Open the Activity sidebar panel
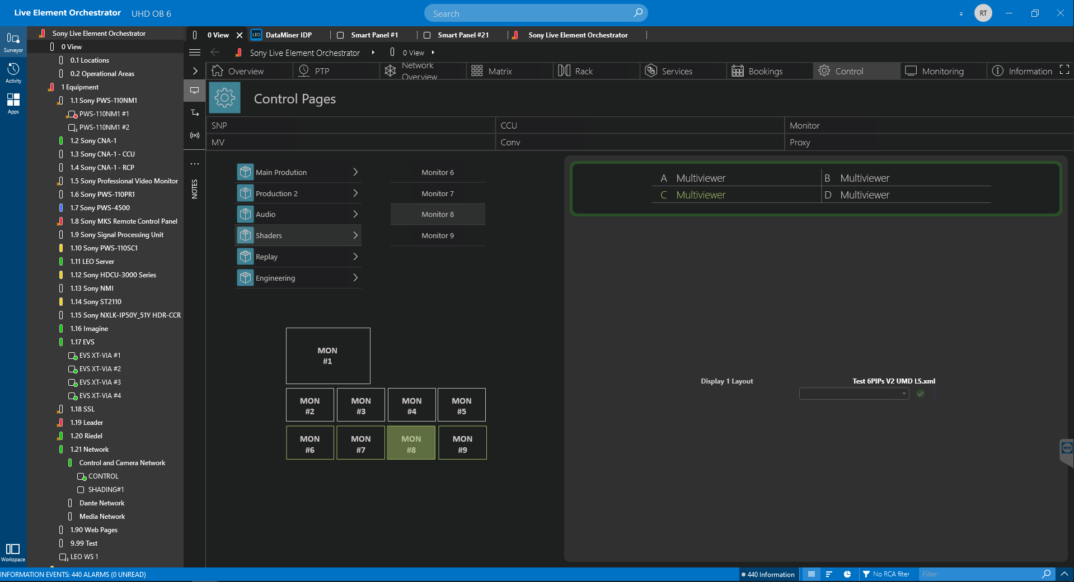 click(x=13, y=73)
